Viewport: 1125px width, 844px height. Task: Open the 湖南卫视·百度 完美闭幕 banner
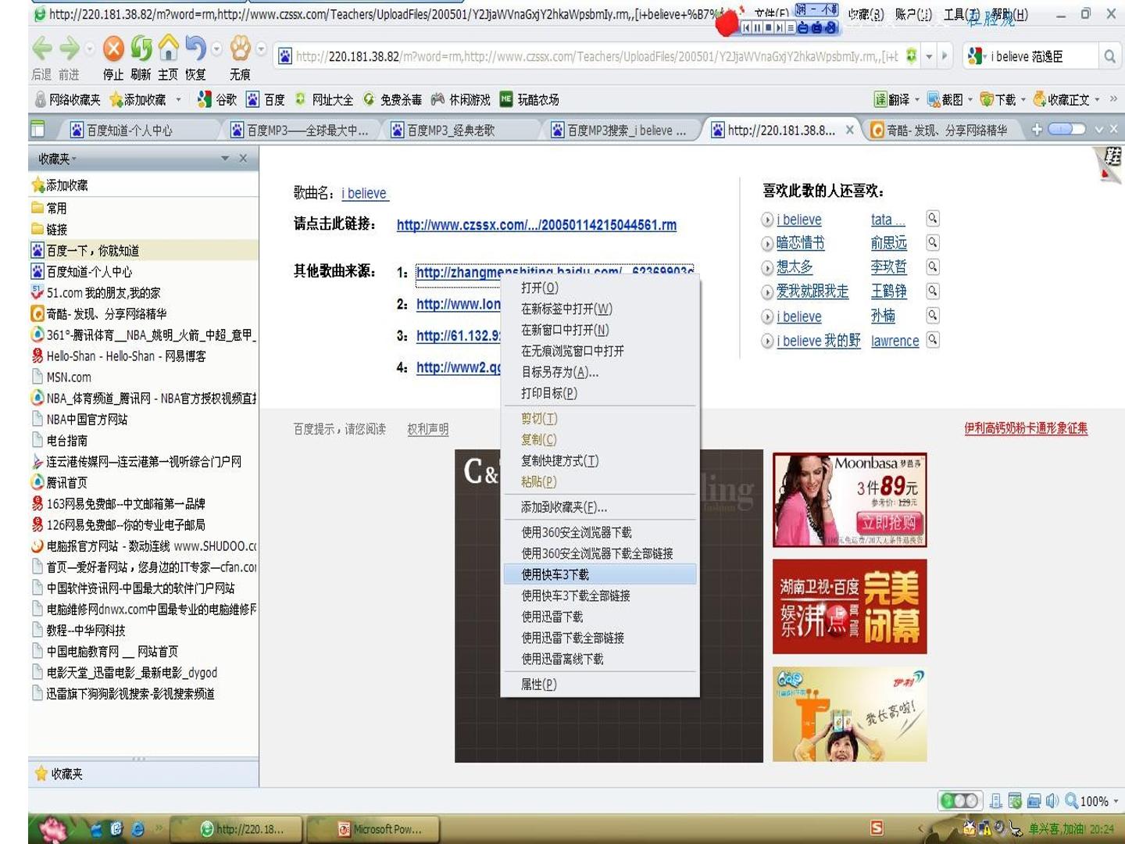[850, 606]
